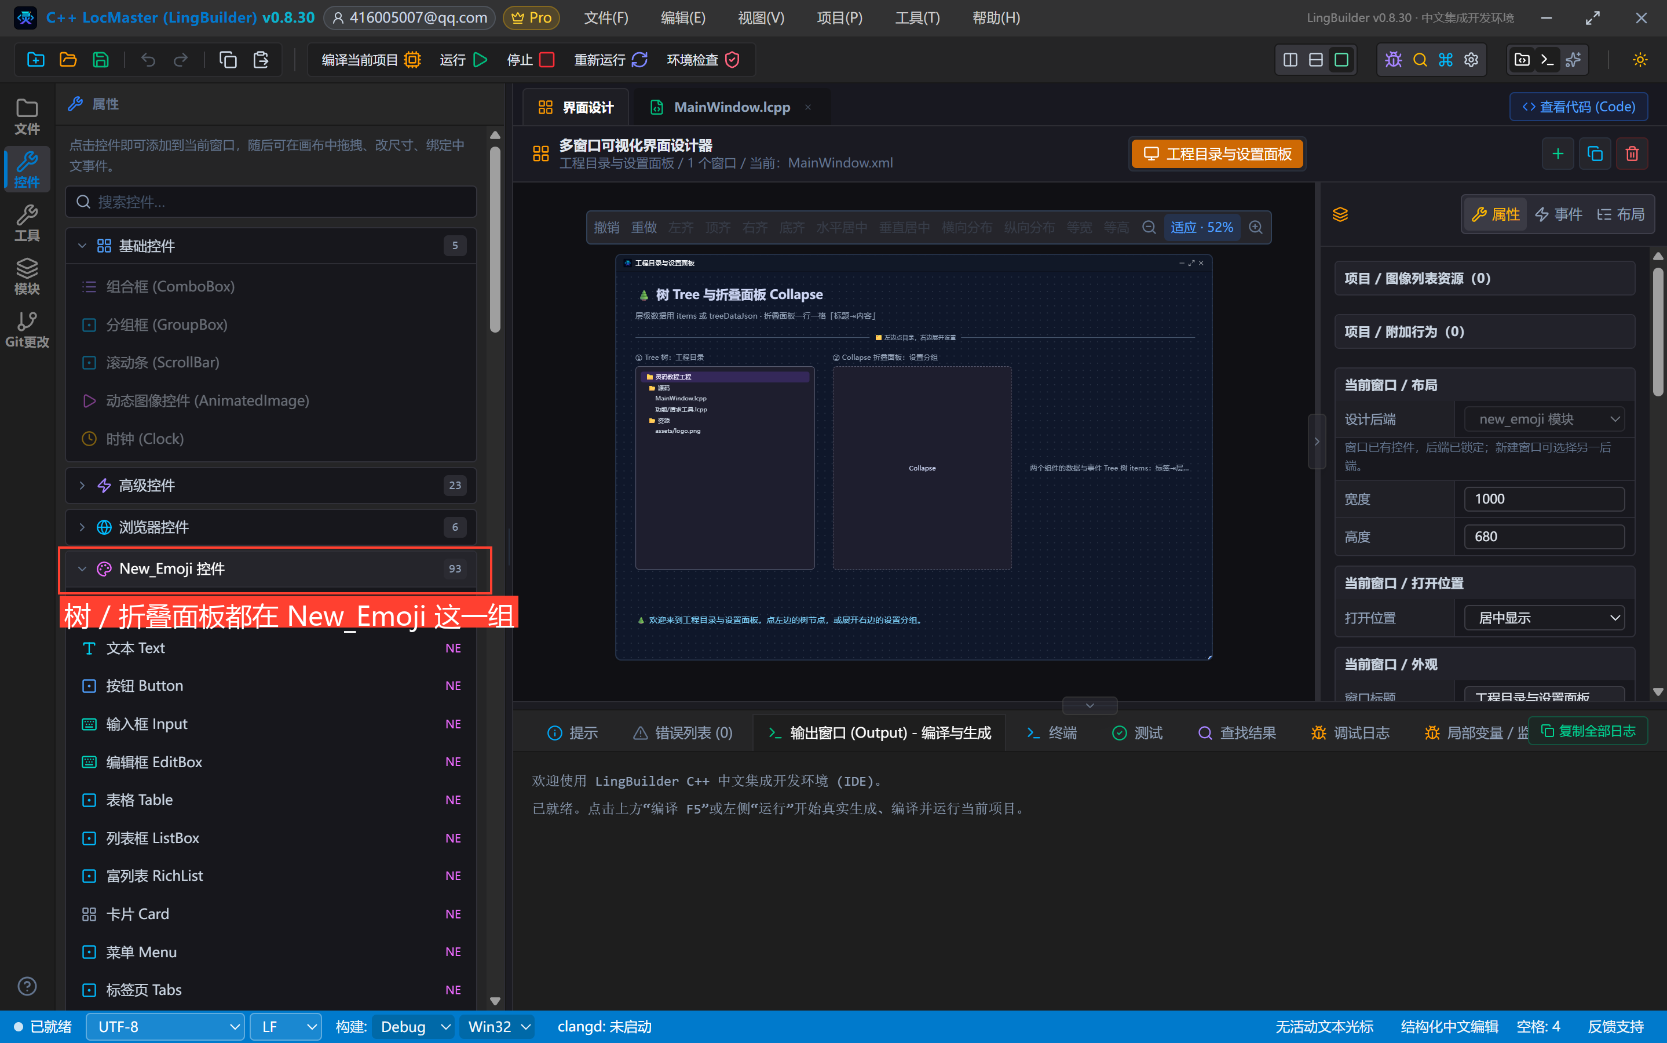This screenshot has width=1667, height=1043.
Task: Click the layers icon in properties panel
Action: point(1340,214)
